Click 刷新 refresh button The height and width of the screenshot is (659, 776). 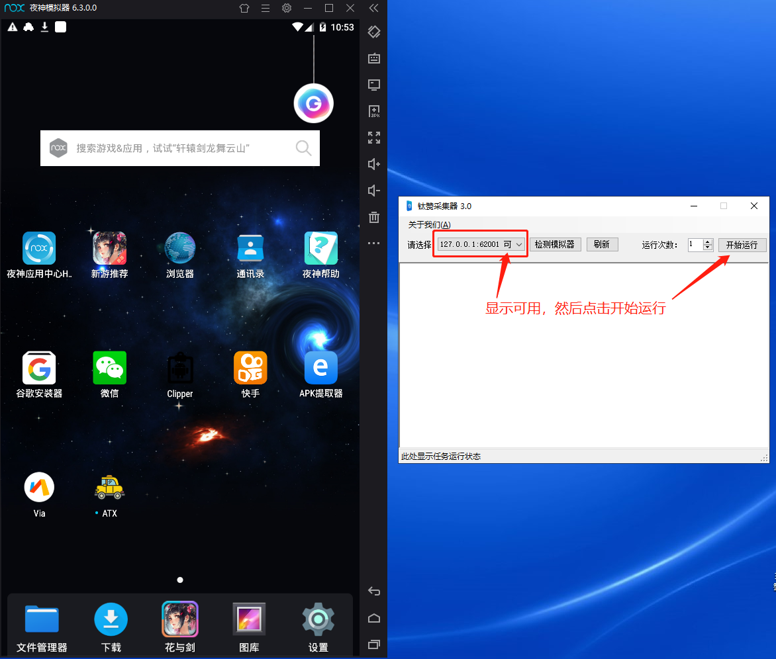(602, 244)
